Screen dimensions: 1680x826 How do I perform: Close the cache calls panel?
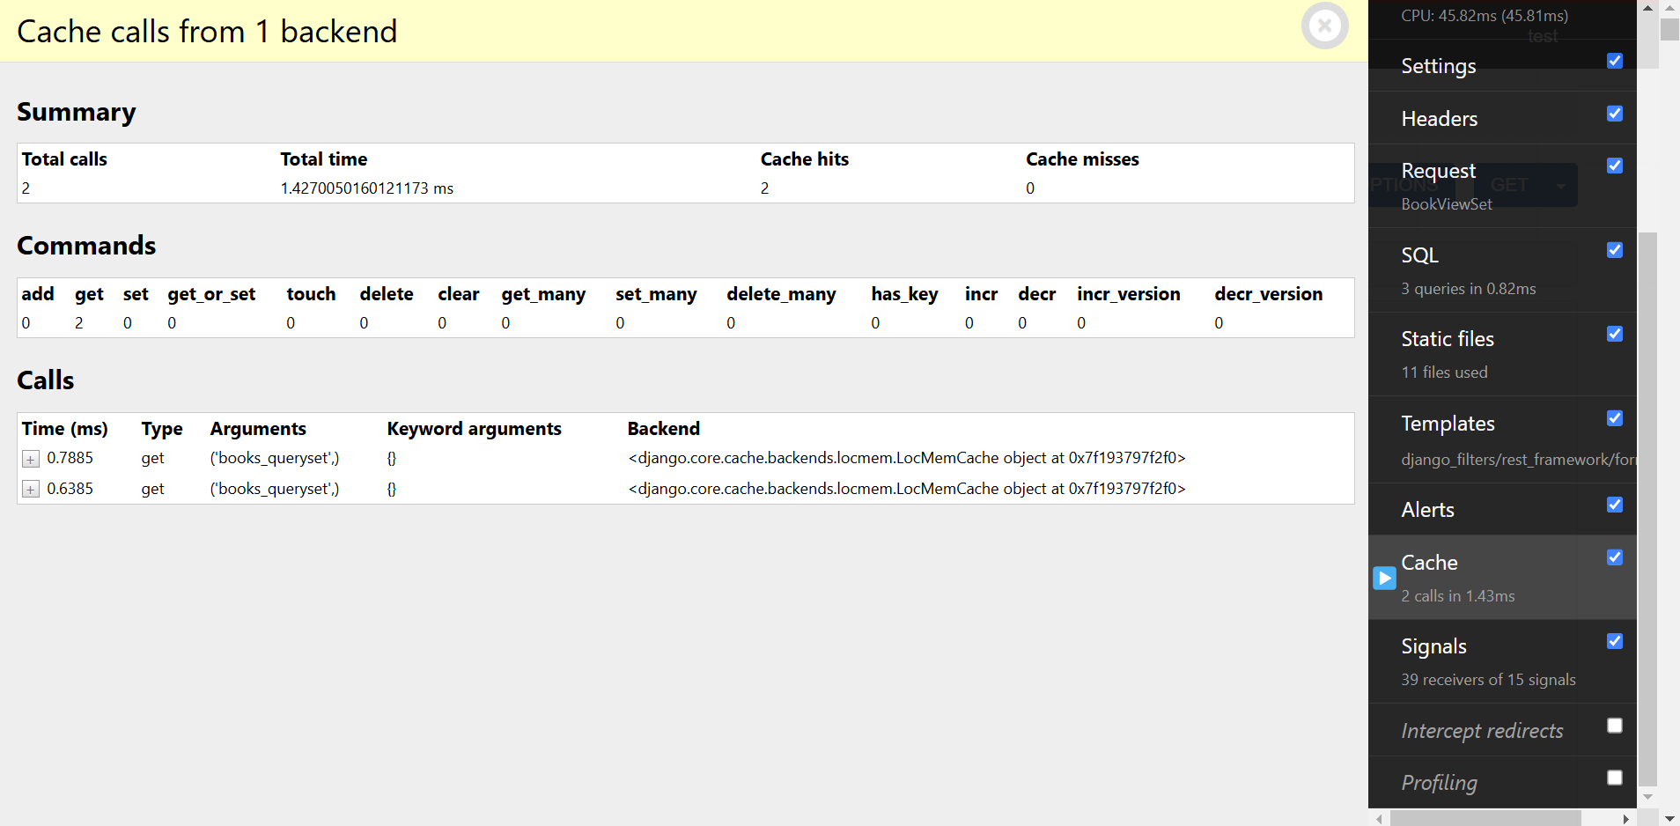coord(1325,26)
